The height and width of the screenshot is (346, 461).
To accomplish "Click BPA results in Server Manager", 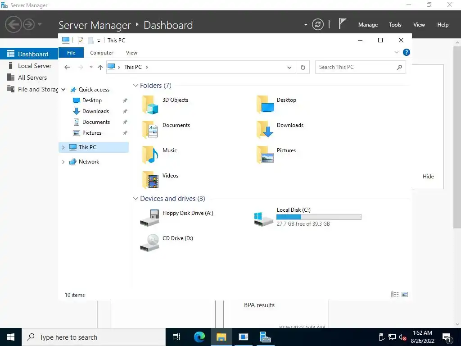I will [x=259, y=305].
